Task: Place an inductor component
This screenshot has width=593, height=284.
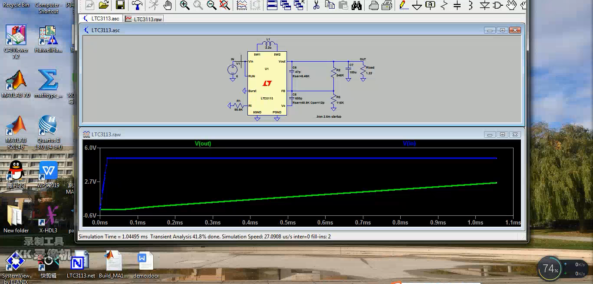Action: pos(471,5)
